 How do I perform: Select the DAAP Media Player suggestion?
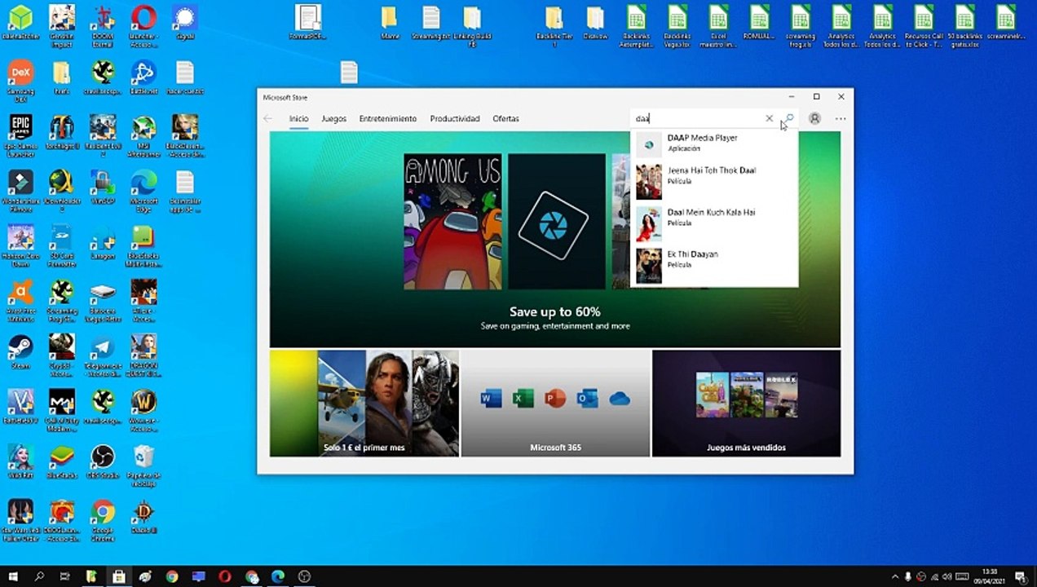[x=714, y=143]
